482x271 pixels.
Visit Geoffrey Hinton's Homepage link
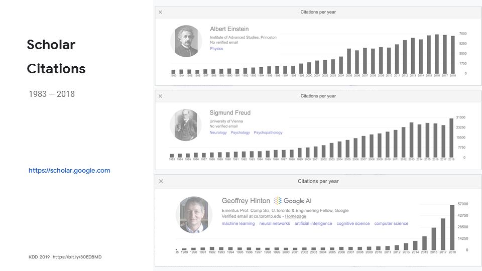(296, 216)
